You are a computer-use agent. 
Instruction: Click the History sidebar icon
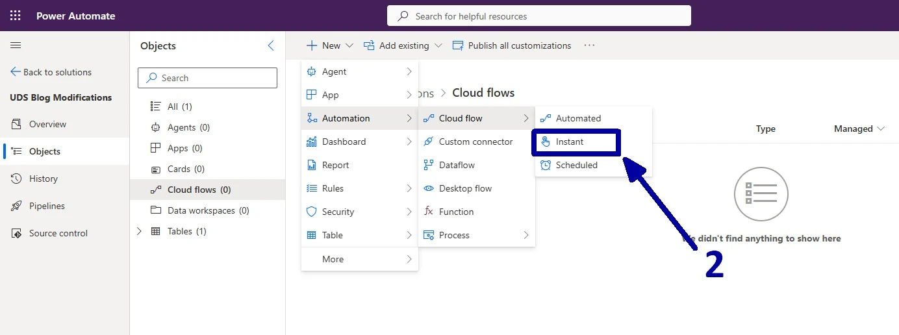tap(16, 179)
